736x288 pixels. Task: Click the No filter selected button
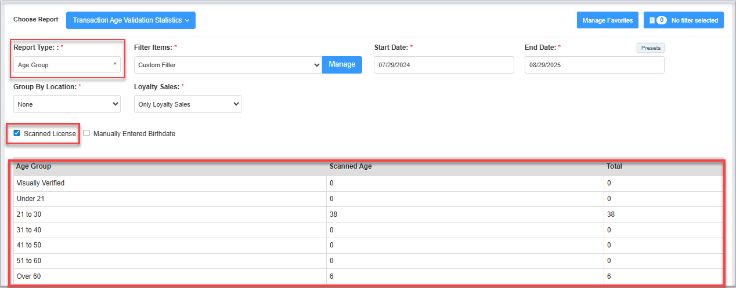click(684, 20)
